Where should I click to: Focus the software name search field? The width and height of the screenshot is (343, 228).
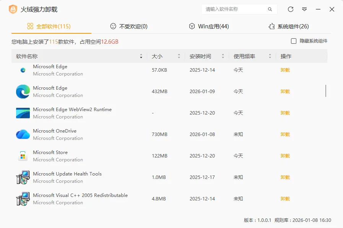pyautogui.click(x=234, y=9)
